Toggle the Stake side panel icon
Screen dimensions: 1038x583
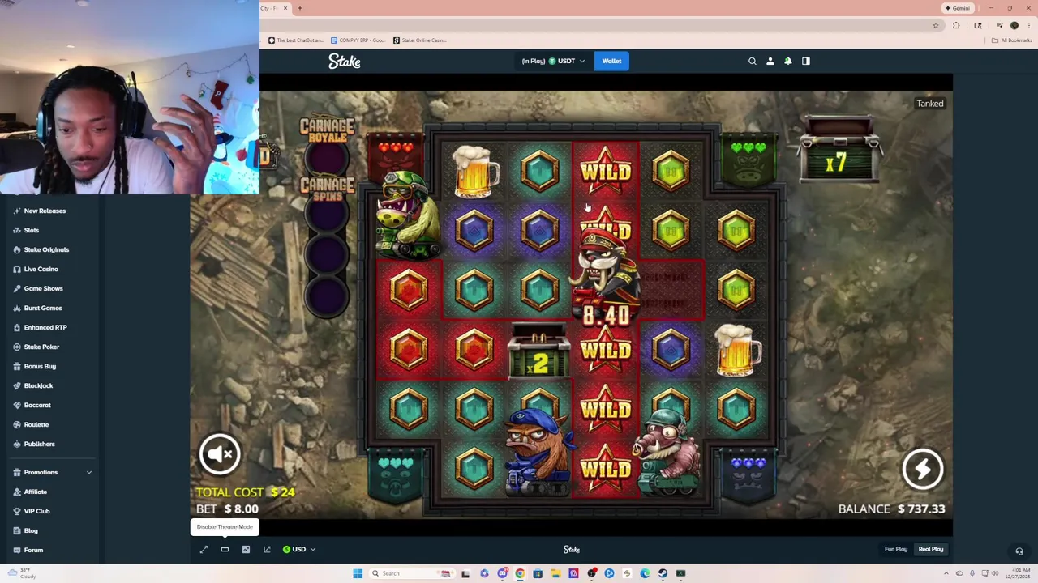806,61
